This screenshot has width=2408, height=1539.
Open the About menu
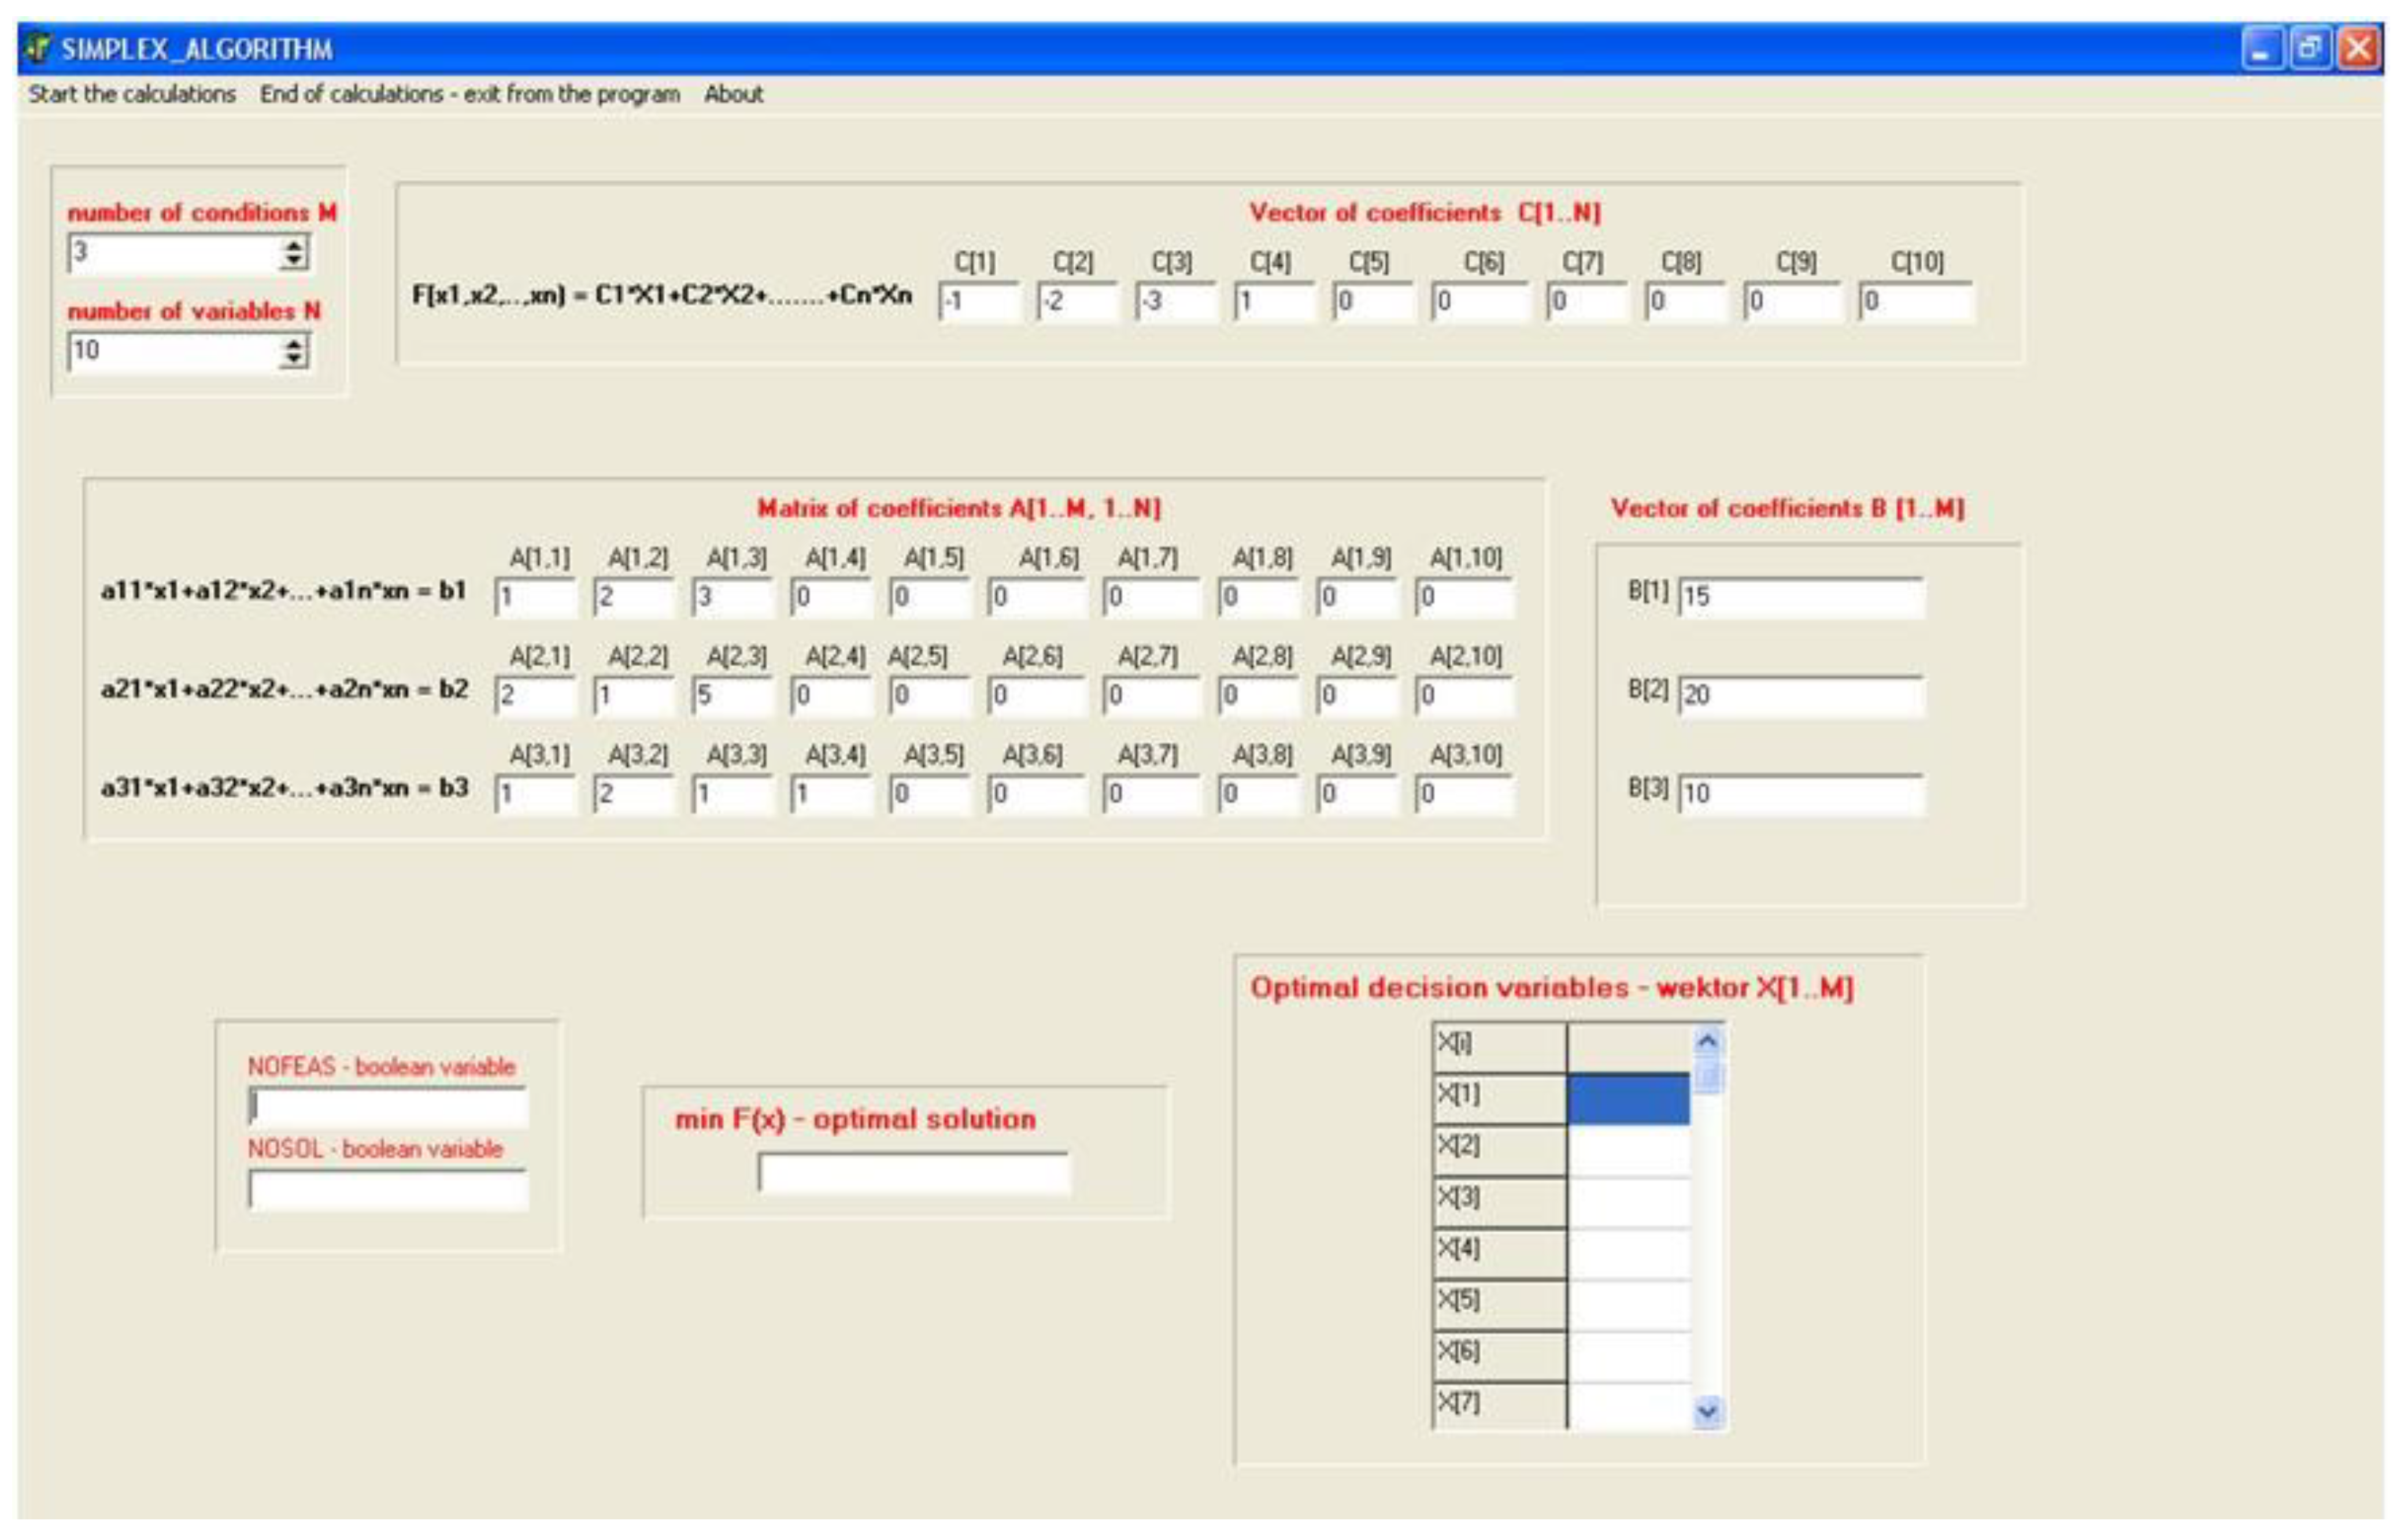(x=733, y=94)
